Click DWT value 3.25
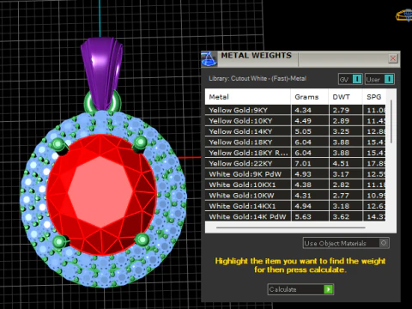The height and width of the screenshot is (309, 412). click(x=341, y=131)
